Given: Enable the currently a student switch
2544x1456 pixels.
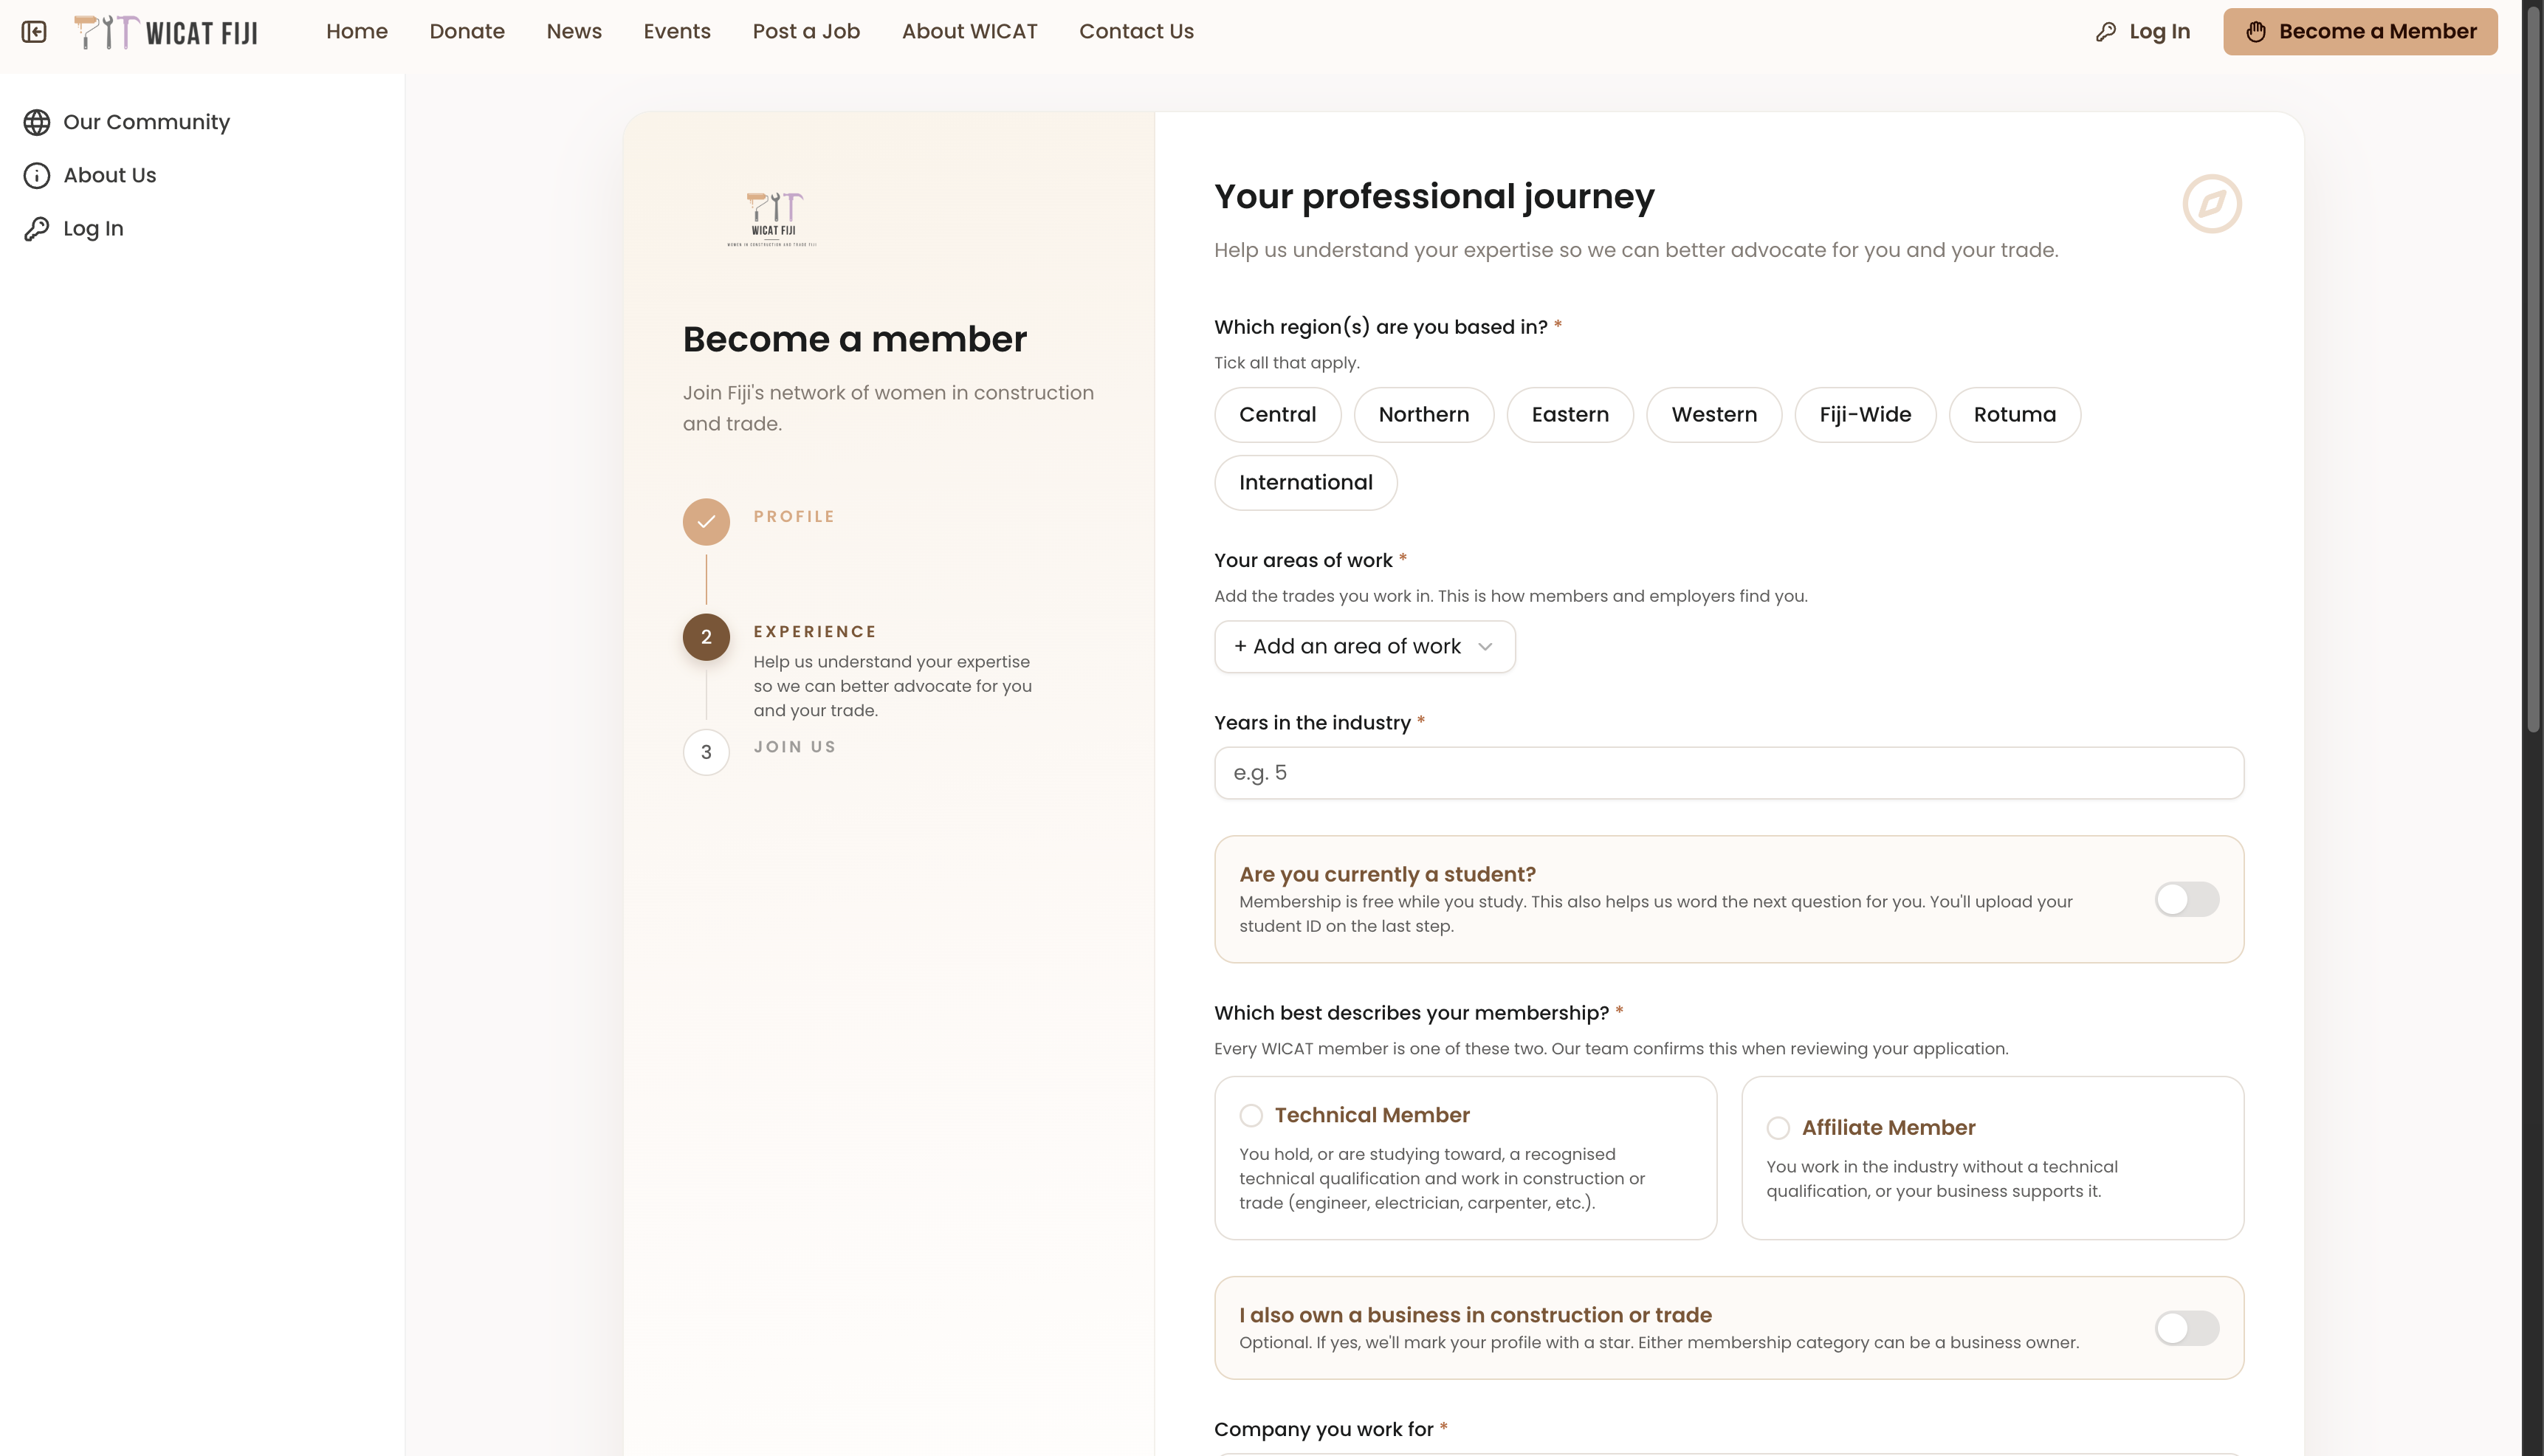Looking at the screenshot, I should 2187,899.
